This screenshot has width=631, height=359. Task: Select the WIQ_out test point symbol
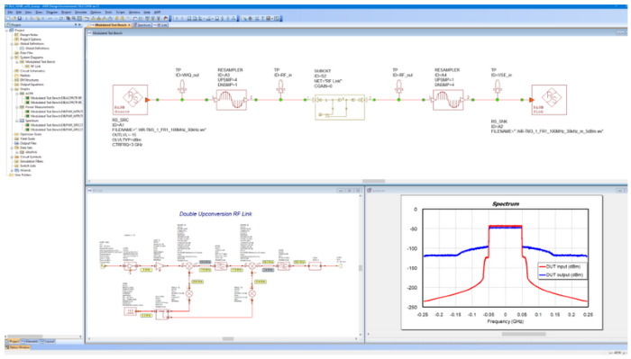(x=182, y=86)
